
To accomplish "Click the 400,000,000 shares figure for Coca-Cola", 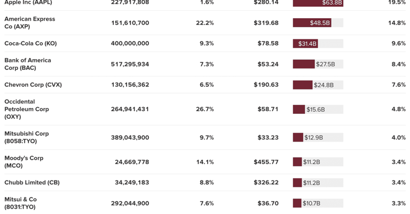I will point(130,43).
